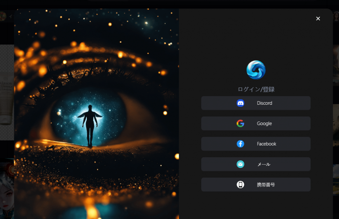The width and height of the screenshot is (339, 219).
Task: Select the メール email login option
Action: [256, 164]
